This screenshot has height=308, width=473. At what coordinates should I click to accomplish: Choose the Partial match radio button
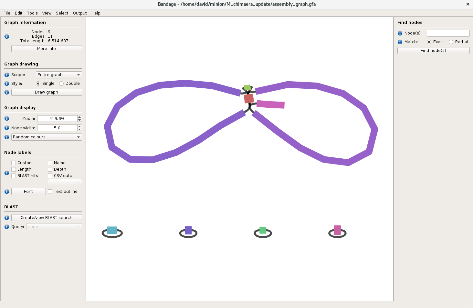(451, 42)
